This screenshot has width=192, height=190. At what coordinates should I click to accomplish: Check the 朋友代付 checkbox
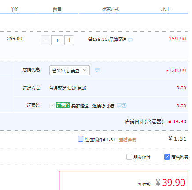129,157
